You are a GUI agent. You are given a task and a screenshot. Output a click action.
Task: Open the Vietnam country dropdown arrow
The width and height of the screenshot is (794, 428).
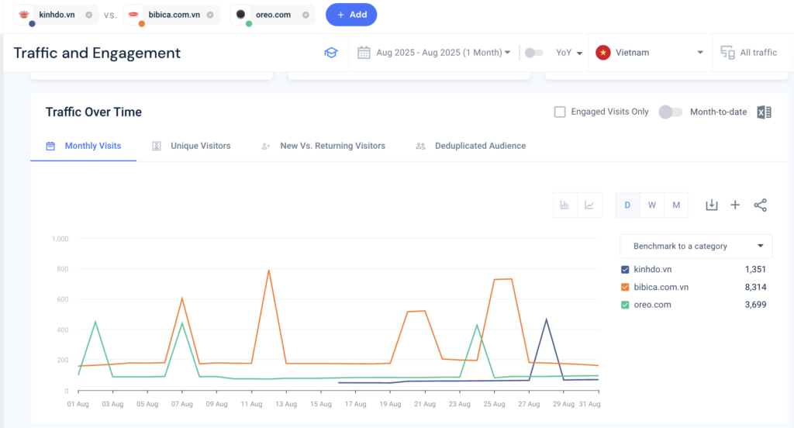tap(700, 53)
